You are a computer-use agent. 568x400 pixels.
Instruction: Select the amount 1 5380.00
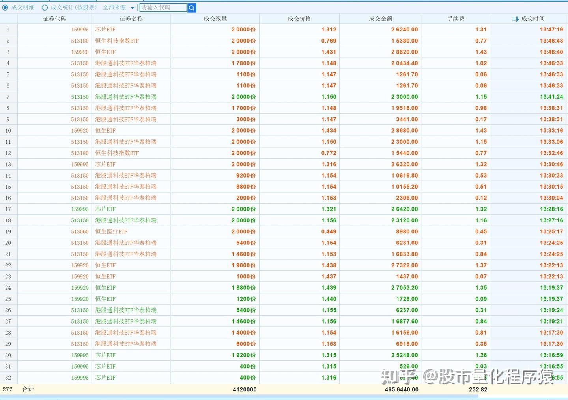pyautogui.click(x=405, y=41)
